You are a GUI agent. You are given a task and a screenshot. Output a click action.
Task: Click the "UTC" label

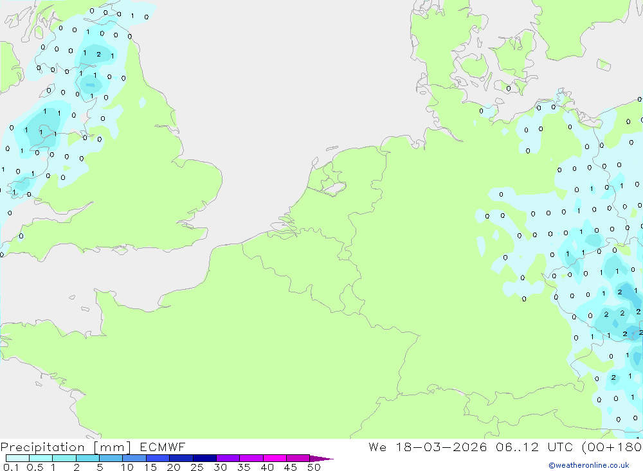pos(561,447)
